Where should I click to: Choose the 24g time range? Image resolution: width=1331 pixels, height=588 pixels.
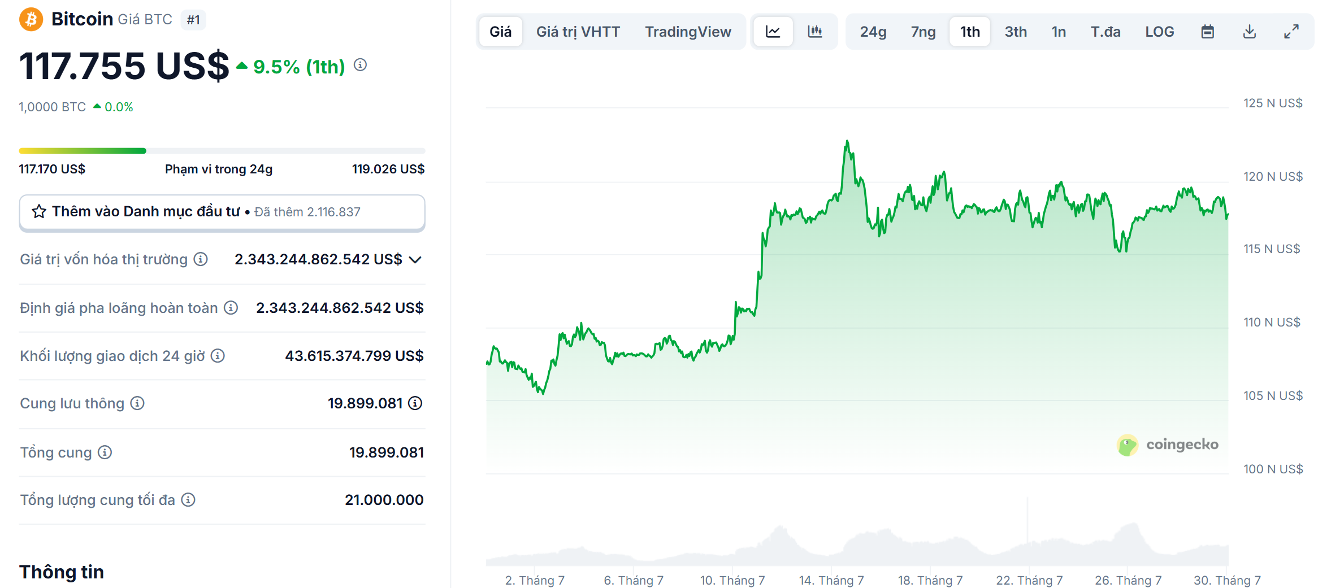[x=873, y=32]
